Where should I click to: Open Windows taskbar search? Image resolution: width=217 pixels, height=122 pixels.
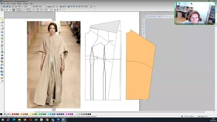[8, 120]
